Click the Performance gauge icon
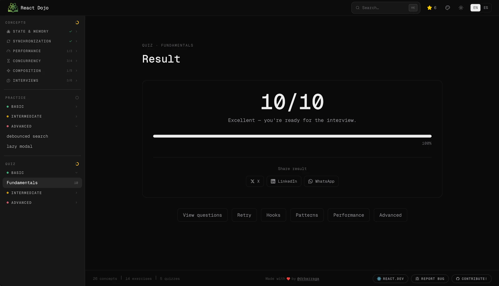 (x=8, y=51)
